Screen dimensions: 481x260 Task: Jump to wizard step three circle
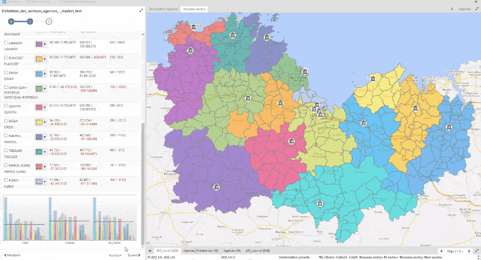click(x=49, y=21)
